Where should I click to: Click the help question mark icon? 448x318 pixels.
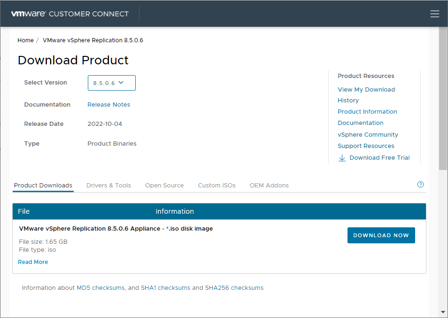pos(420,184)
